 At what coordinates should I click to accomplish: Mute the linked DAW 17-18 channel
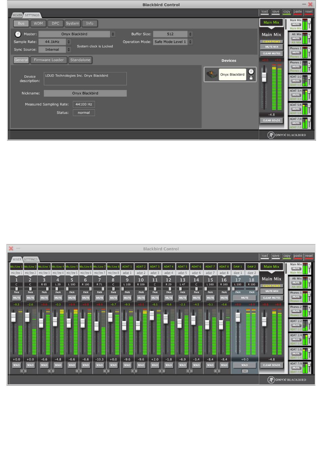pyautogui.click(x=245, y=298)
